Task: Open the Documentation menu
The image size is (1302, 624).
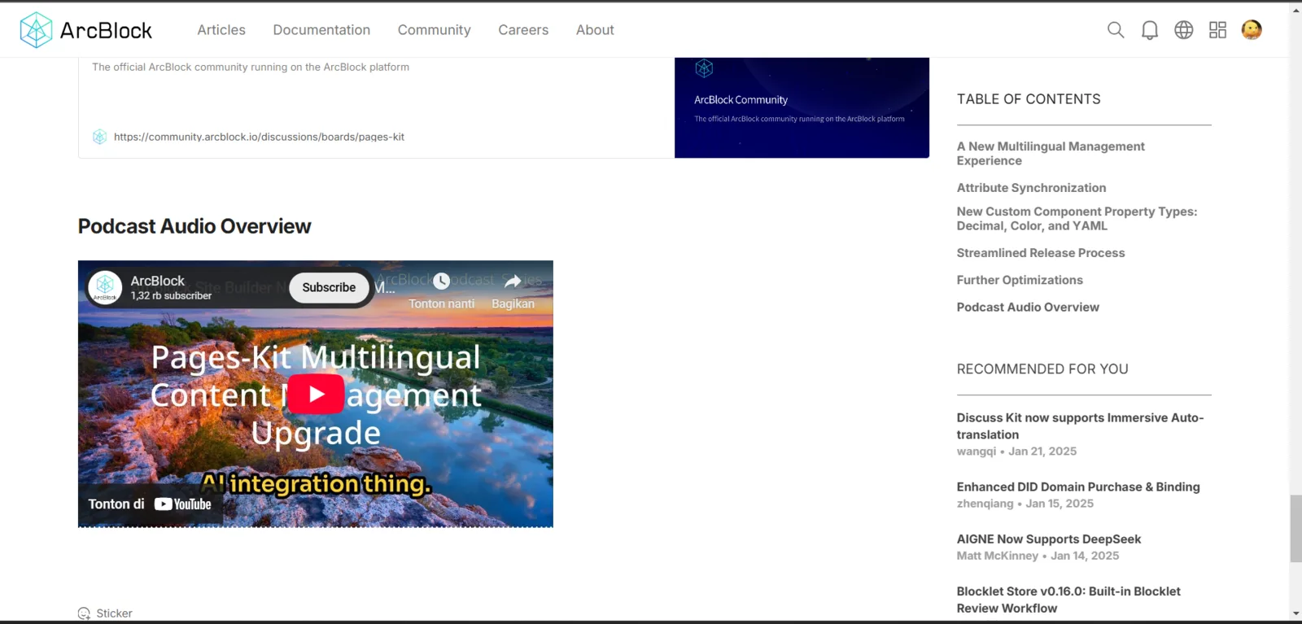Action: 321,30
